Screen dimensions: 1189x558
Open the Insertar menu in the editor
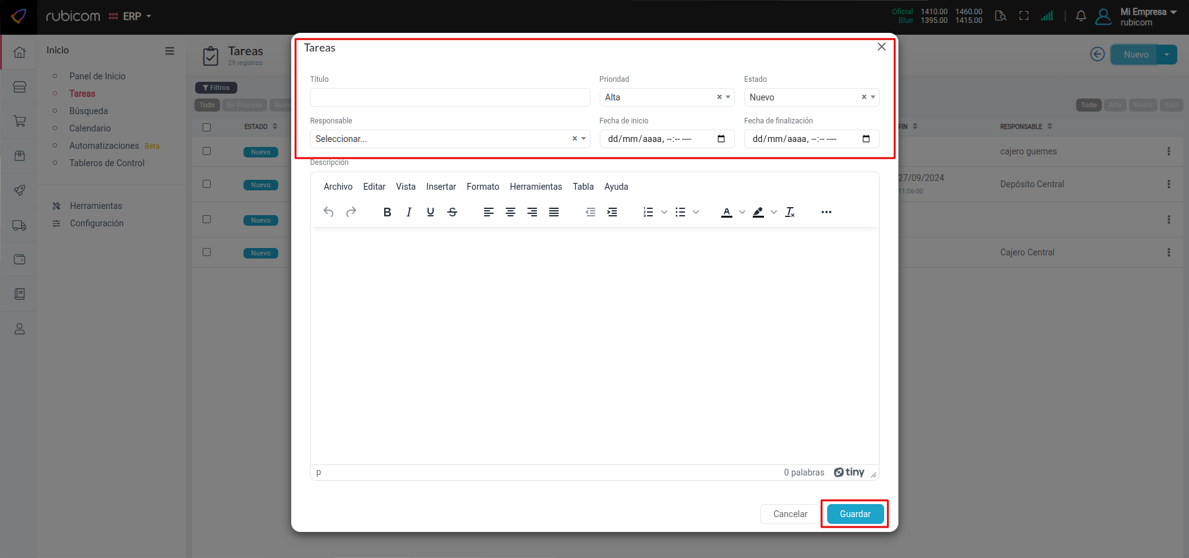441,187
